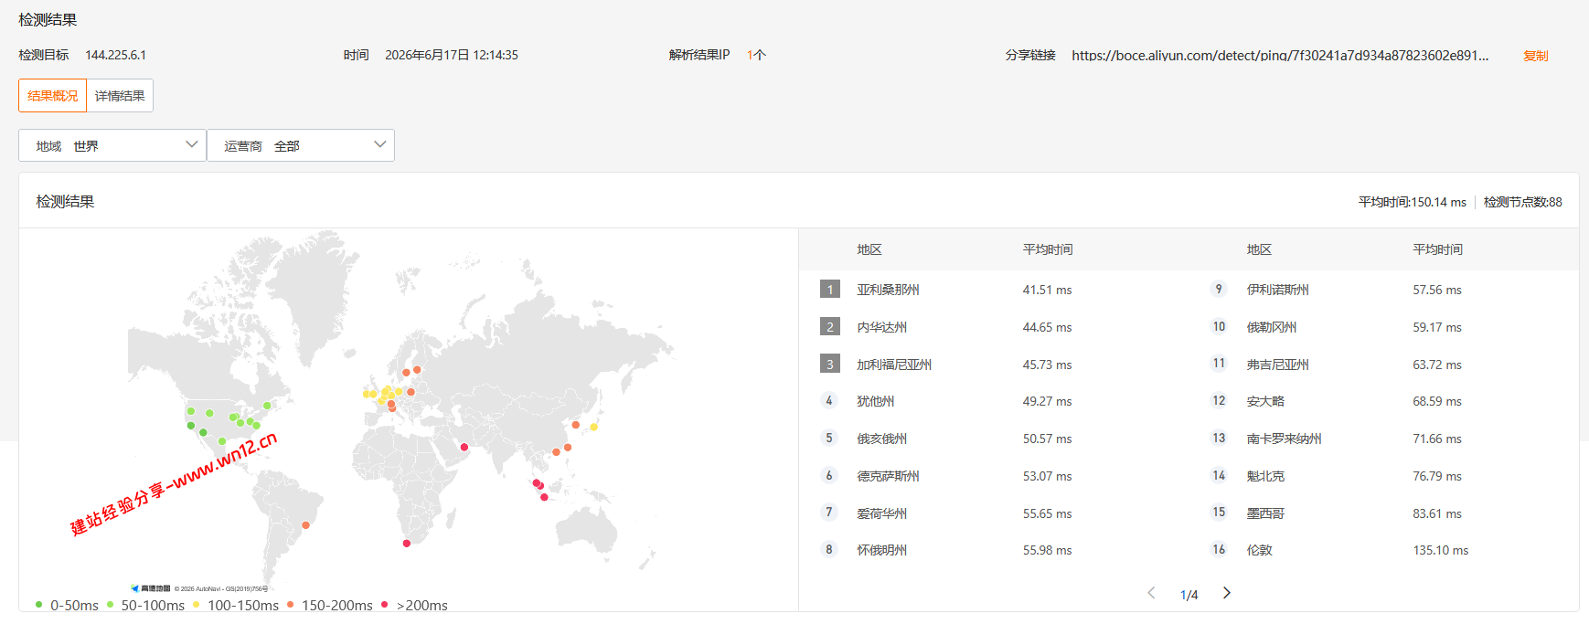The width and height of the screenshot is (1589, 624).
Task: Select the 德克萨斯州 row text
Action: pyautogui.click(x=888, y=476)
